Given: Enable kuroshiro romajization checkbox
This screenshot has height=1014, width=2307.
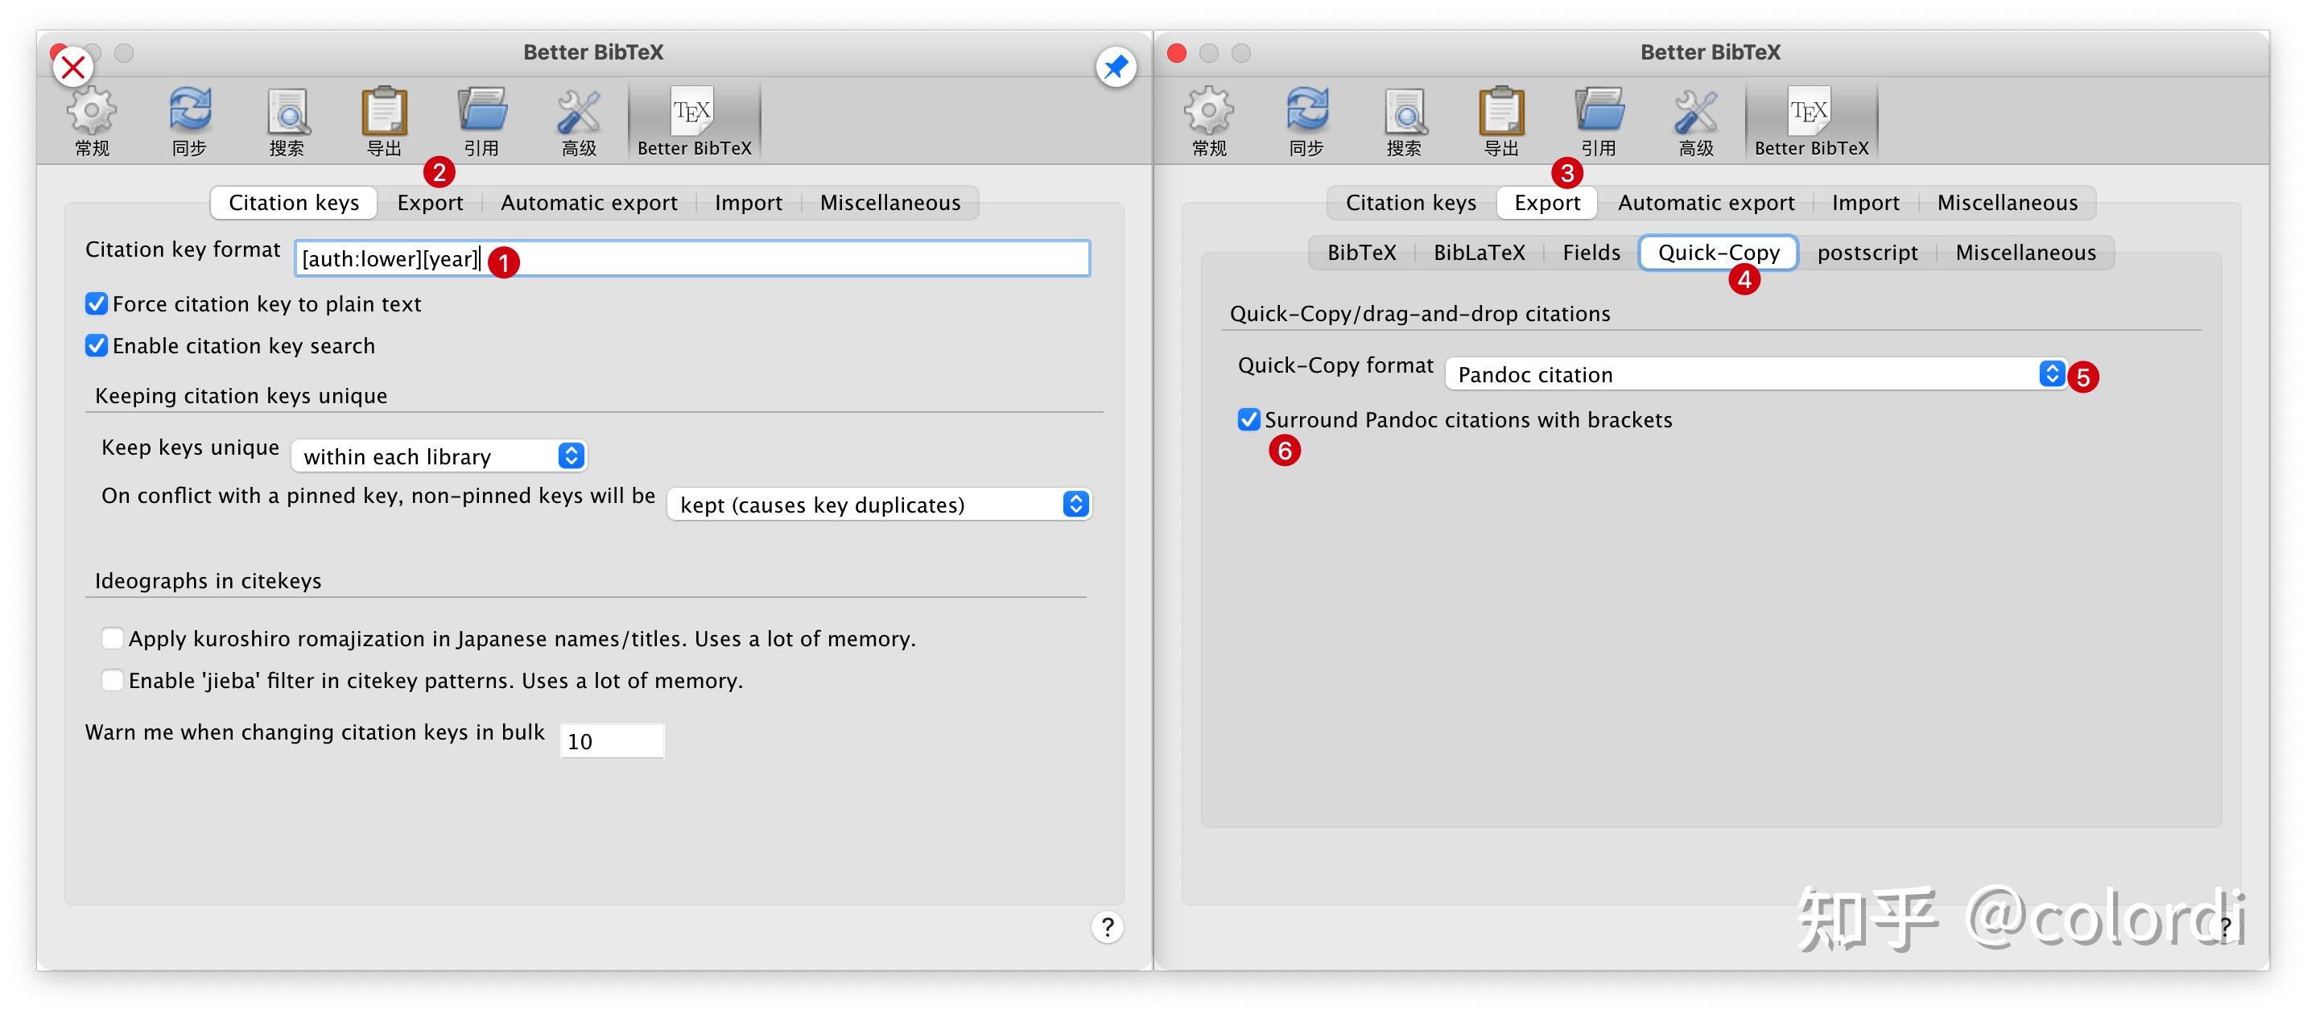Looking at the screenshot, I should (x=112, y=638).
